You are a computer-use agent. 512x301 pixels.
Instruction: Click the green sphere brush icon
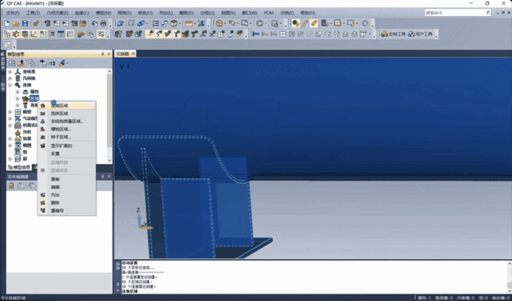[x=295, y=23]
